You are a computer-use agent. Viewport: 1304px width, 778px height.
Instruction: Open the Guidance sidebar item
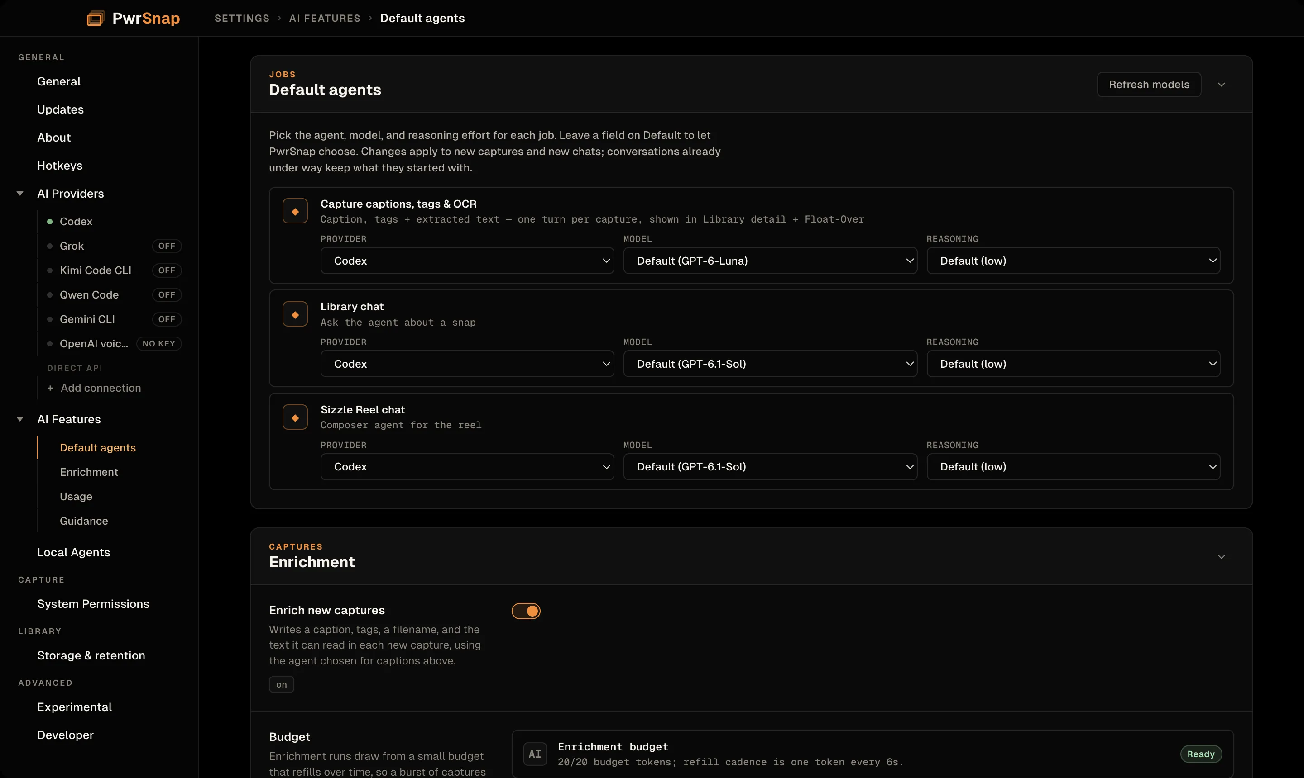84,521
